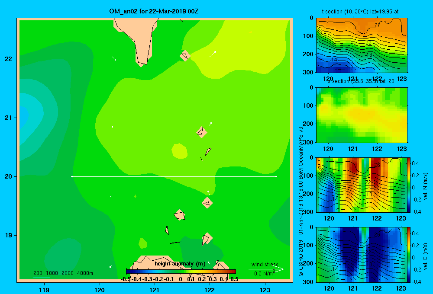Open the temperature section plot

pyautogui.click(x=362, y=45)
